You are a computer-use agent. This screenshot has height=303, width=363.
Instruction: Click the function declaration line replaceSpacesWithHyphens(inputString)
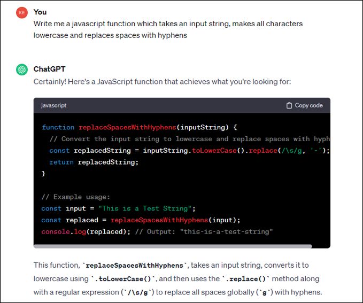click(x=140, y=127)
